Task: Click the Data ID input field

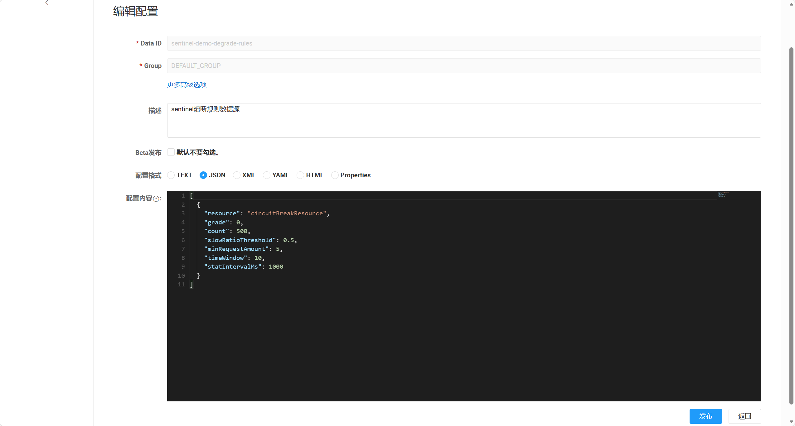Action: pos(463,43)
